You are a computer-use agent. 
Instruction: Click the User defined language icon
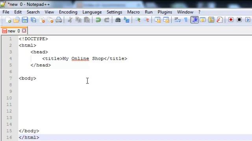[203, 20]
